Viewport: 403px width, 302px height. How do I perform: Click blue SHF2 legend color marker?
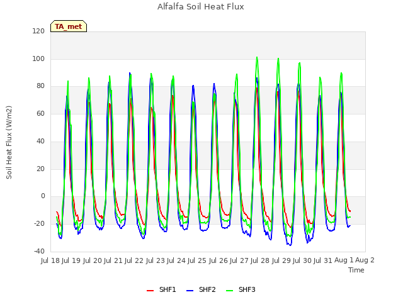point(190,291)
